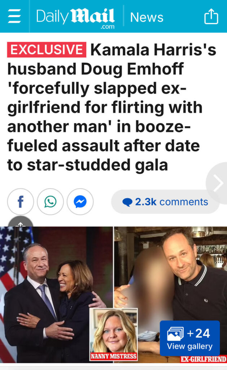Viewport: 227px width, 370px height.
Task: Tap the share icon in the header
Action: pos(211,16)
